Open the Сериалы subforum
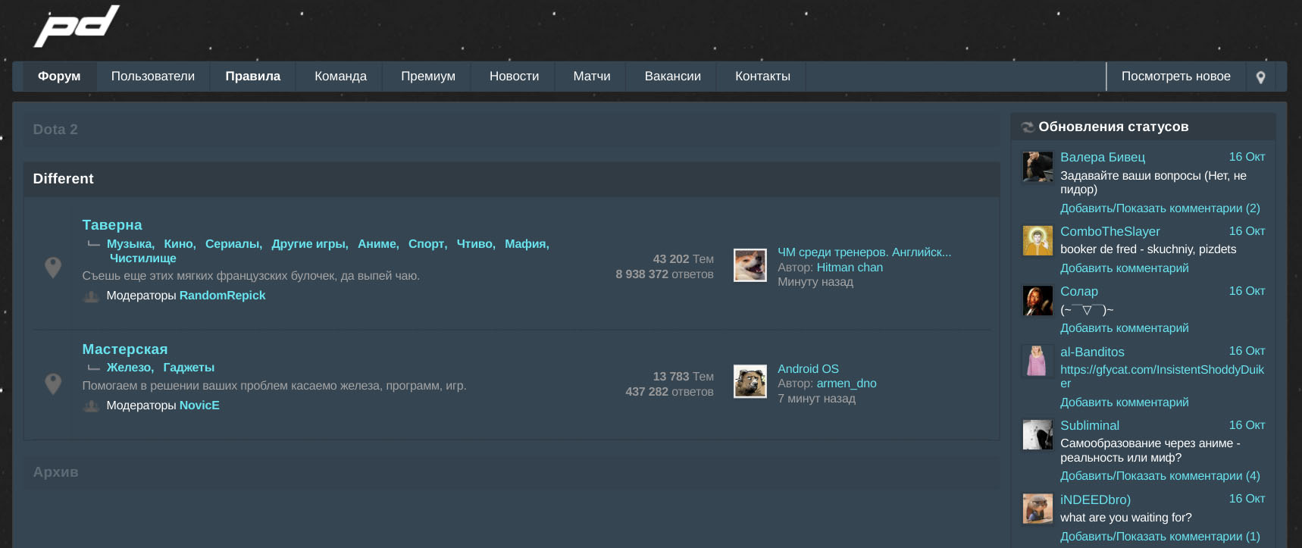The height and width of the screenshot is (548, 1302). [233, 244]
